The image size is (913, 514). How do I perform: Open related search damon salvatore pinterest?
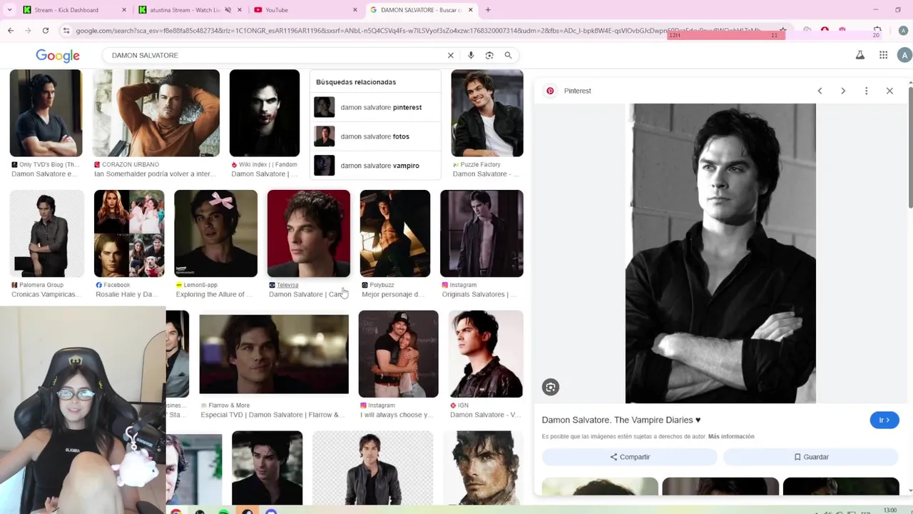click(375, 107)
